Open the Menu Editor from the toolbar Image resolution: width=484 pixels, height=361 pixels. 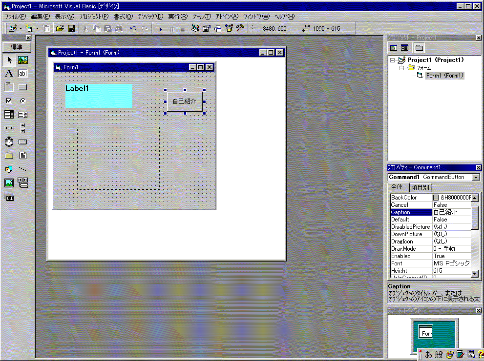pyautogui.click(x=46, y=29)
